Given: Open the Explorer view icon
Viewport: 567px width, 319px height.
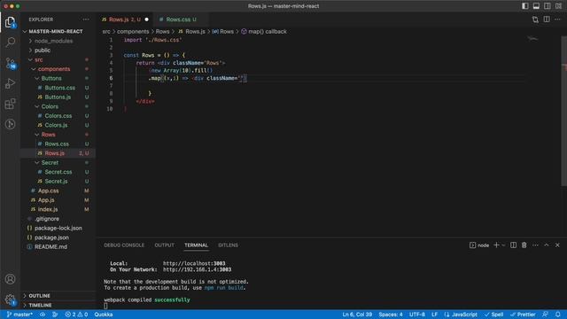Looking at the screenshot, I should 10,22.
